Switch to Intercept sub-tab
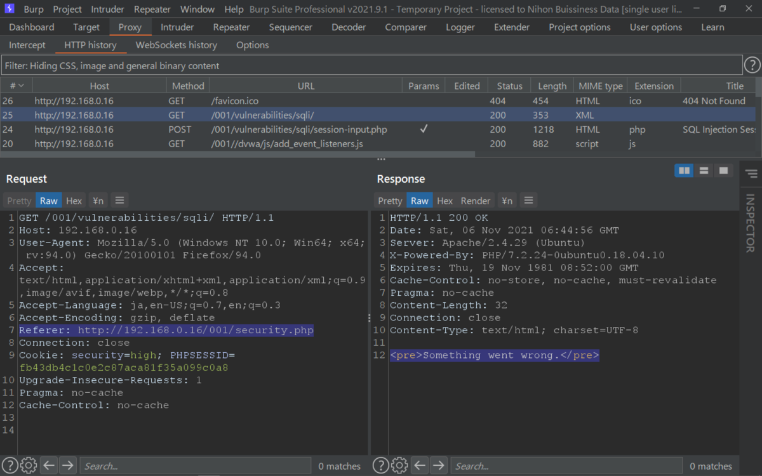Viewport: 762px width, 476px height. pos(27,45)
